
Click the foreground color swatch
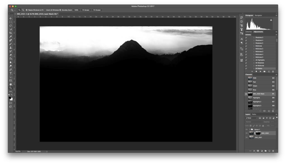point(9,98)
